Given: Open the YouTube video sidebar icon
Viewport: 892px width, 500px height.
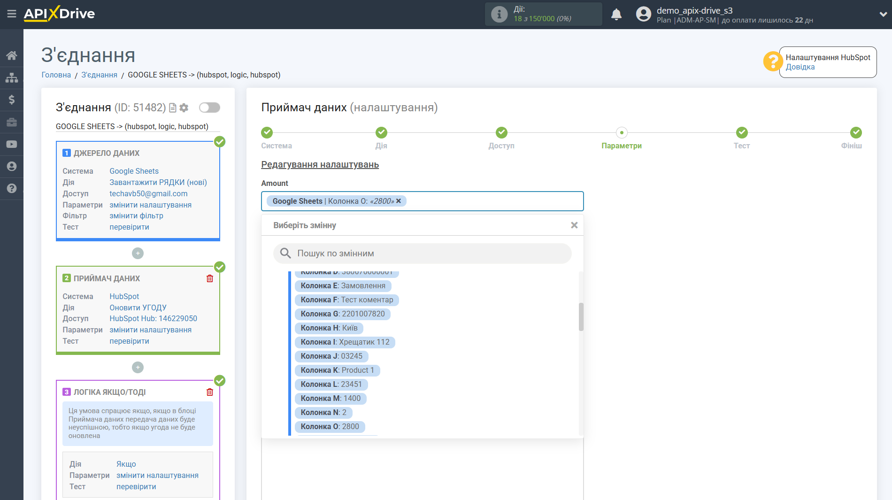Looking at the screenshot, I should pos(12,144).
